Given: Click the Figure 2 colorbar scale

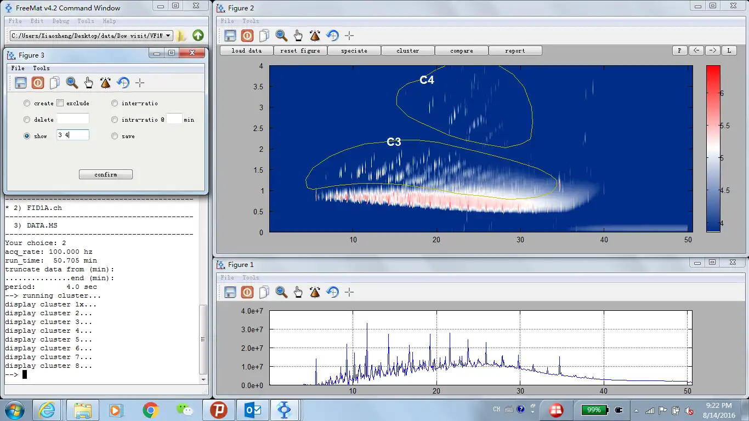Looking at the screenshot, I should pos(713,149).
